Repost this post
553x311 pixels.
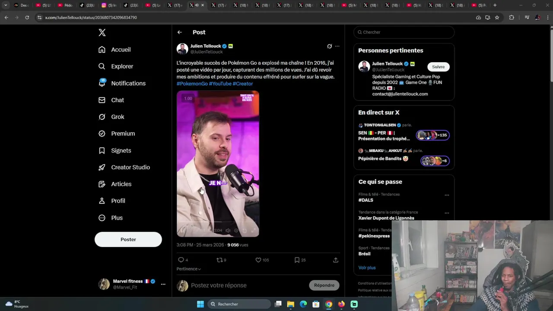click(219, 260)
